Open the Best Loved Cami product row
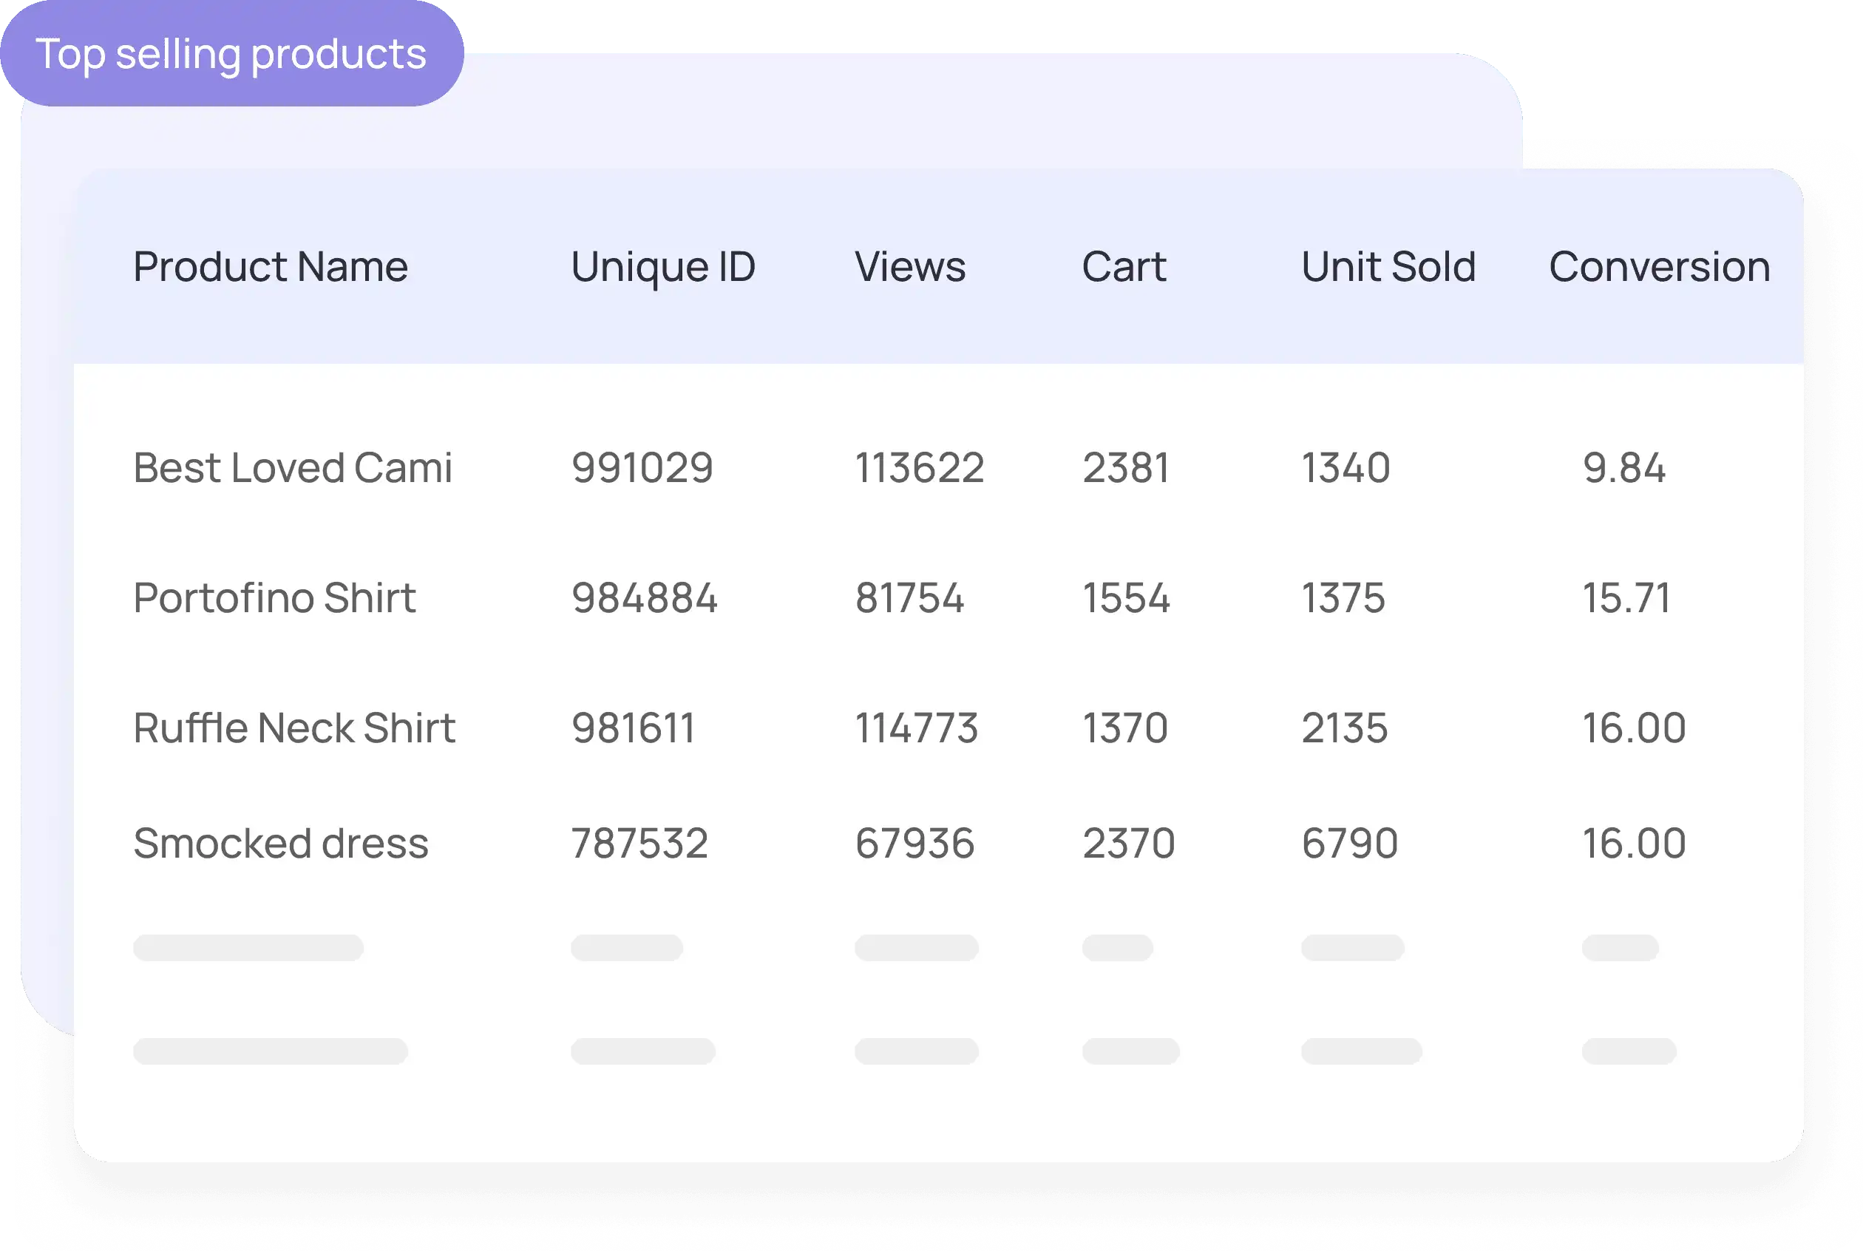Screen dimensions: 1863x1251 [x=293, y=467]
